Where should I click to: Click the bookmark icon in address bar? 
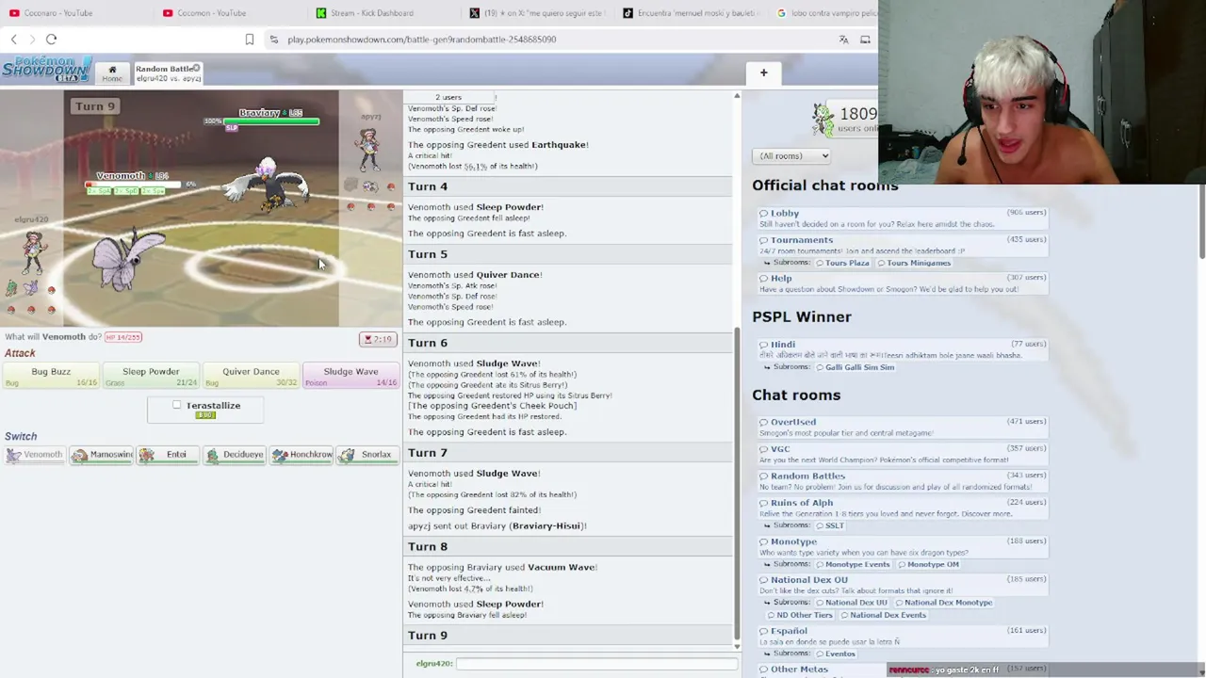pyautogui.click(x=250, y=40)
